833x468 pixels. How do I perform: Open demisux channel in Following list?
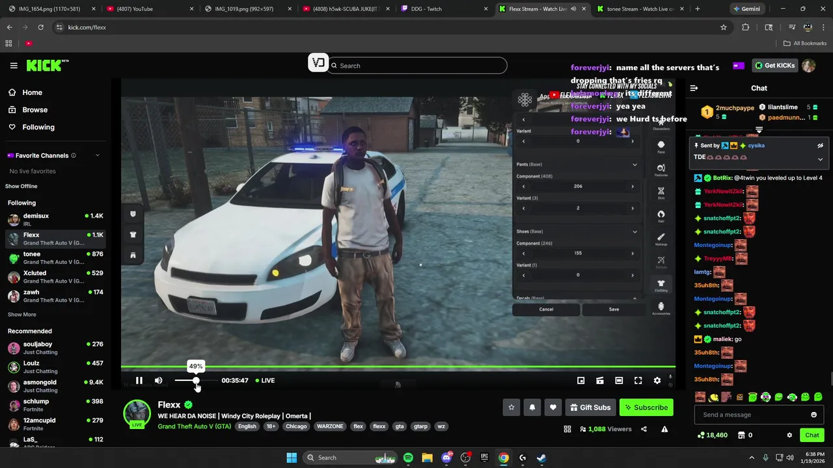55,220
